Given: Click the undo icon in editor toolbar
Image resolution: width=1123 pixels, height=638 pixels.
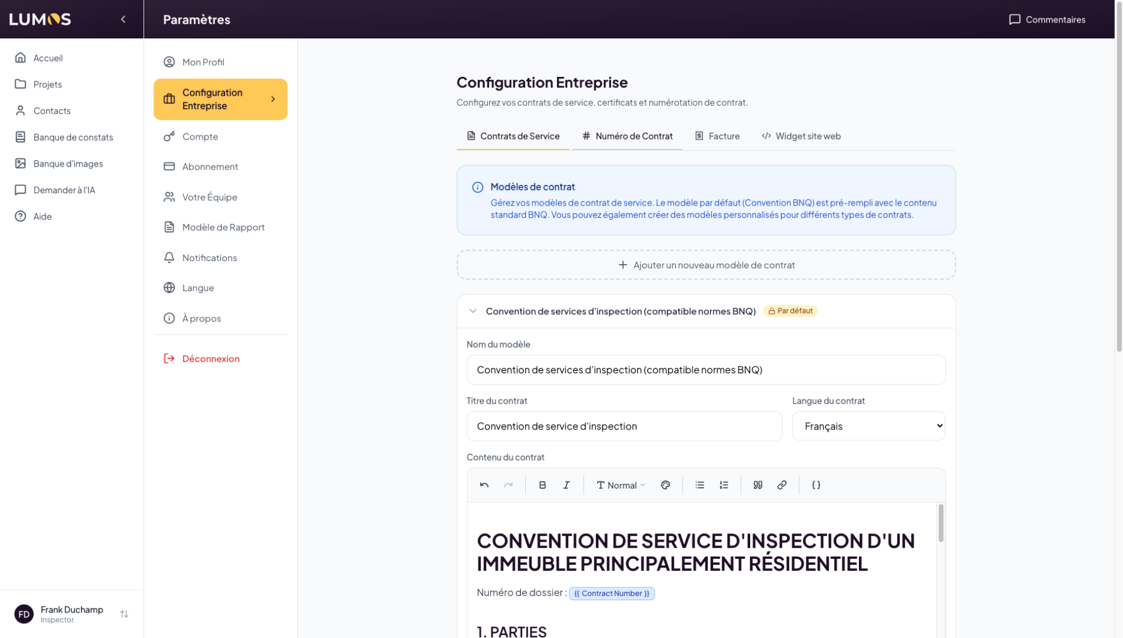Looking at the screenshot, I should point(484,485).
